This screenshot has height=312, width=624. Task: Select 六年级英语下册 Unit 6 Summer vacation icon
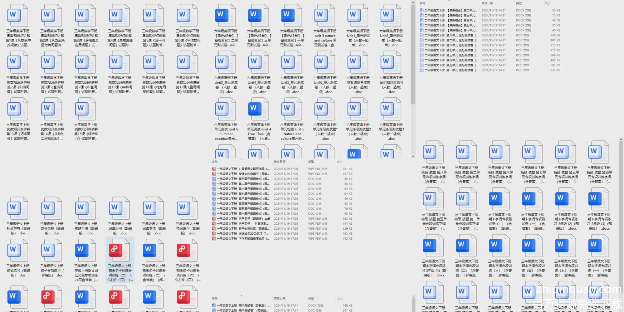226,109
